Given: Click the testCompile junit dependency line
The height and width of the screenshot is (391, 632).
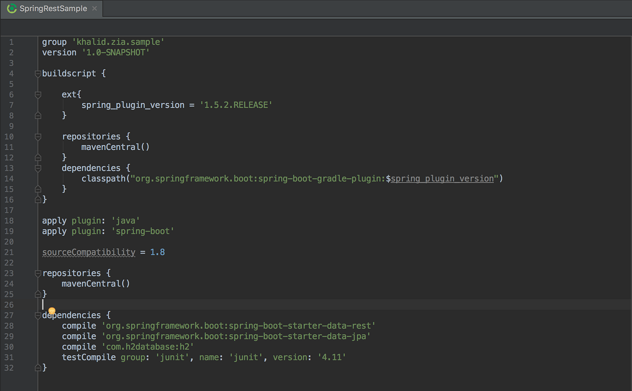Looking at the screenshot, I should [x=203, y=357].
